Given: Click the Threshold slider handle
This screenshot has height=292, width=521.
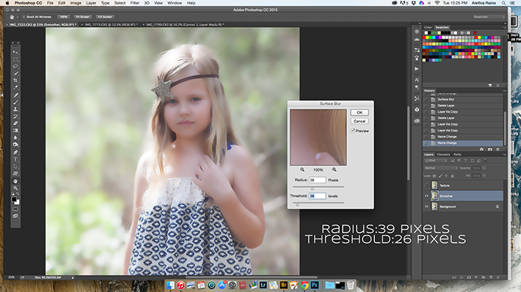Looking at the screenshot, I should pos(297,204).
